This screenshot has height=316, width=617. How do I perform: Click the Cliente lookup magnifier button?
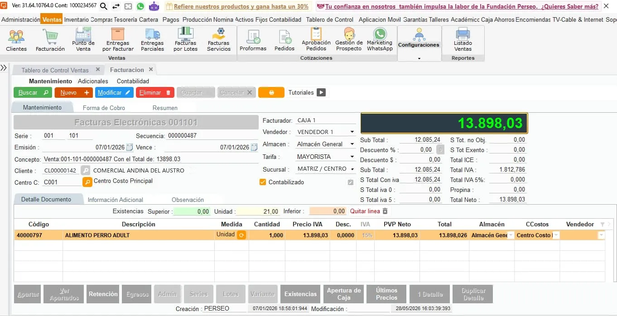coord(86,171)
